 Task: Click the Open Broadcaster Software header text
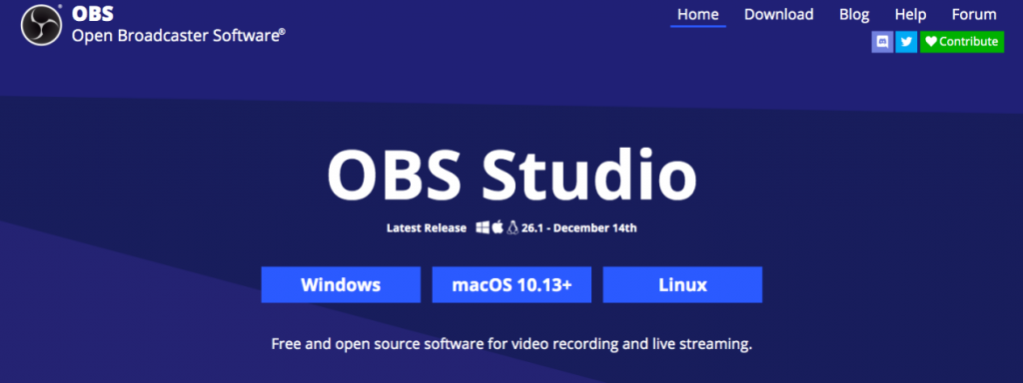(x=178, y=35)
